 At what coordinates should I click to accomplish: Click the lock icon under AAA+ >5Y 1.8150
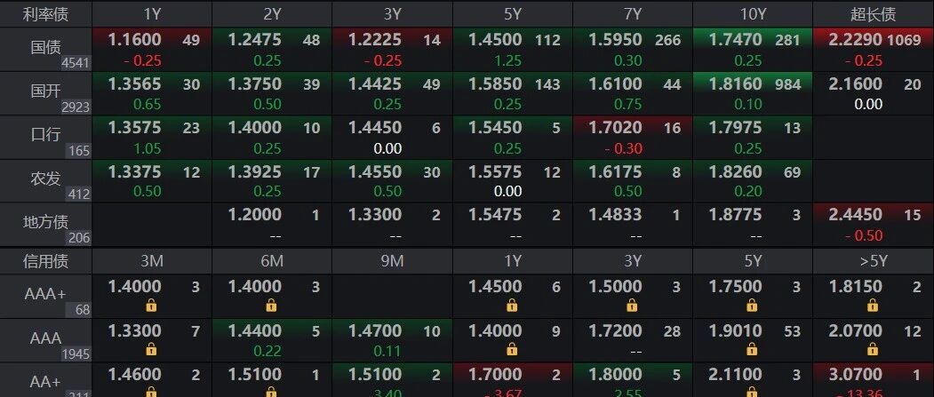pos(873,306)
